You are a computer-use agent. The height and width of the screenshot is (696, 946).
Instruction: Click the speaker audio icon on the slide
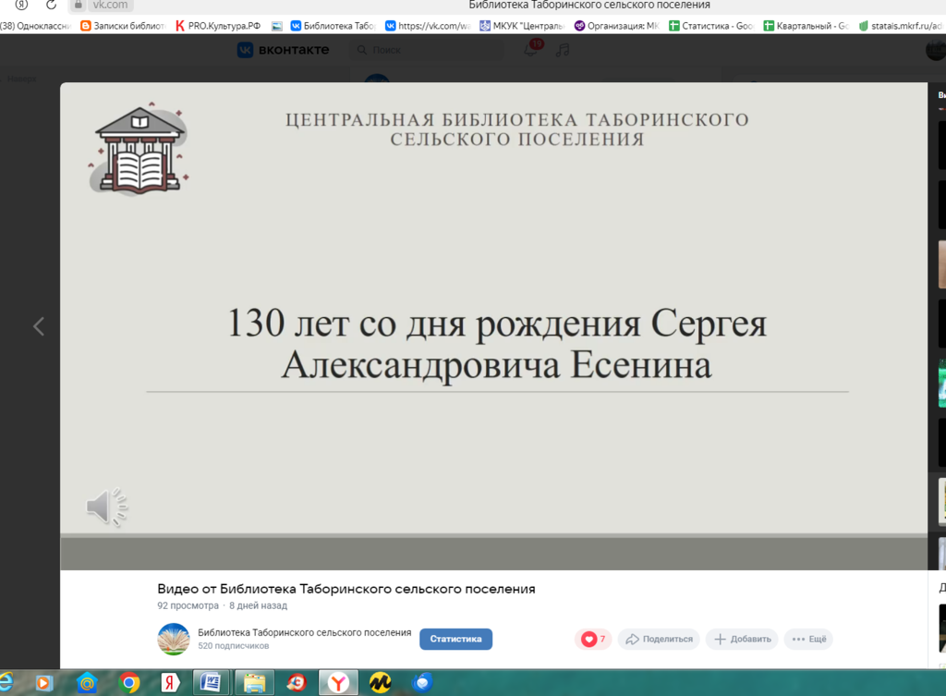(x=106, y=507)
